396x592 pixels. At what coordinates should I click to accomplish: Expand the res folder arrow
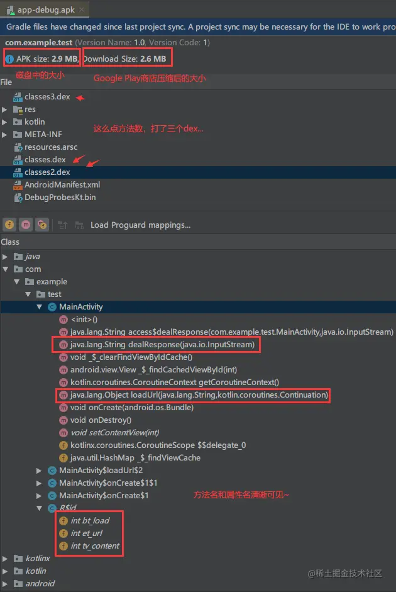pyautogui.click(x=4, y=109)
